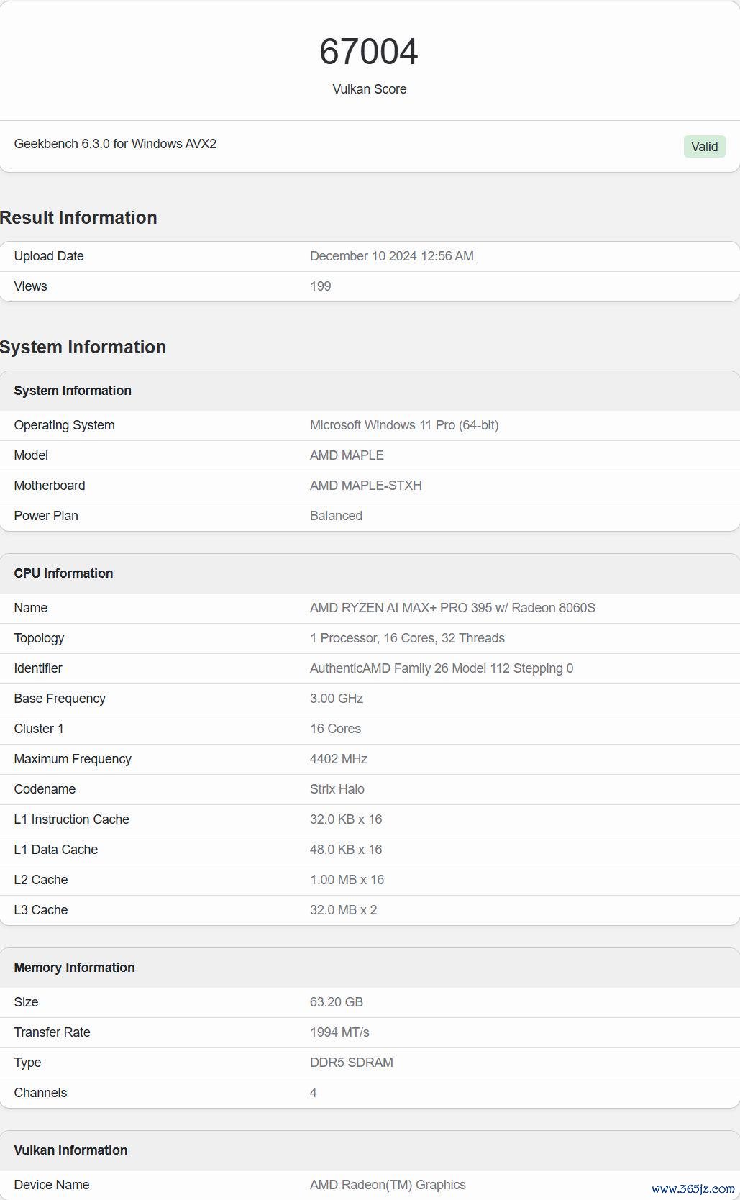Click the Power Plan row label
740x1200 pixels.
point(46,516)
